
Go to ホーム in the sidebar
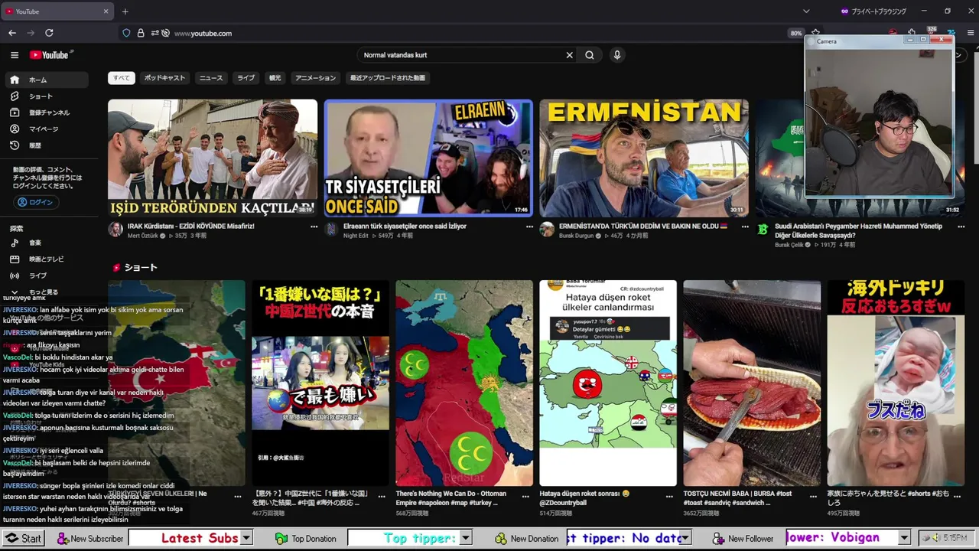(x=47, y=80)
